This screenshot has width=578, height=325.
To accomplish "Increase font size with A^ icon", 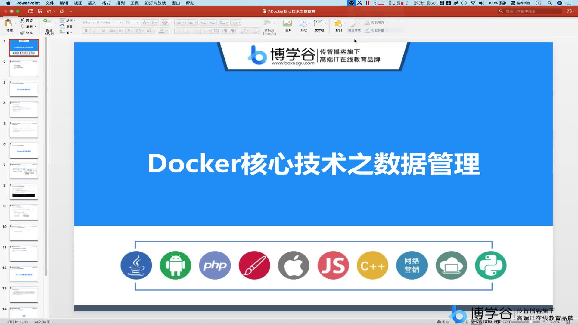I will pos(146,23).
